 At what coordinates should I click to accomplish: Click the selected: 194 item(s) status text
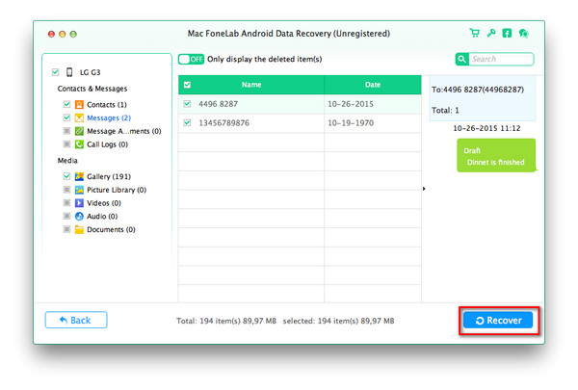tap(338, 321)
